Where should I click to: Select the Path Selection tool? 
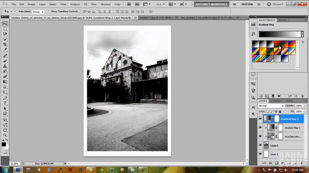pos(5,109)
